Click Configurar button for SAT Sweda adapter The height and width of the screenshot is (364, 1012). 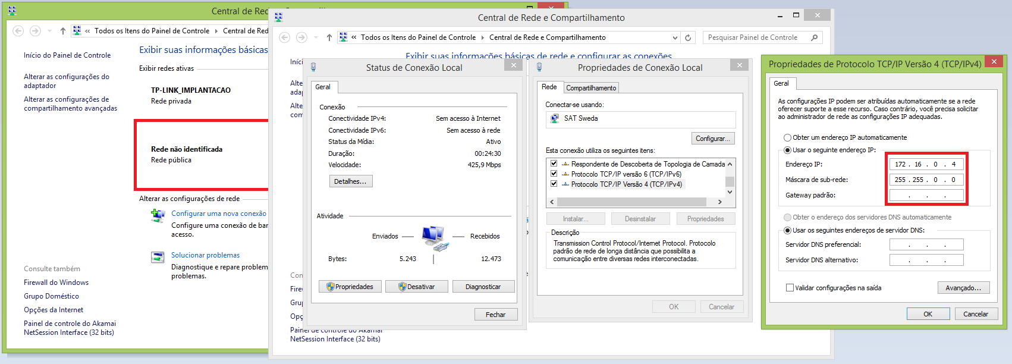(x=713, y=139)
